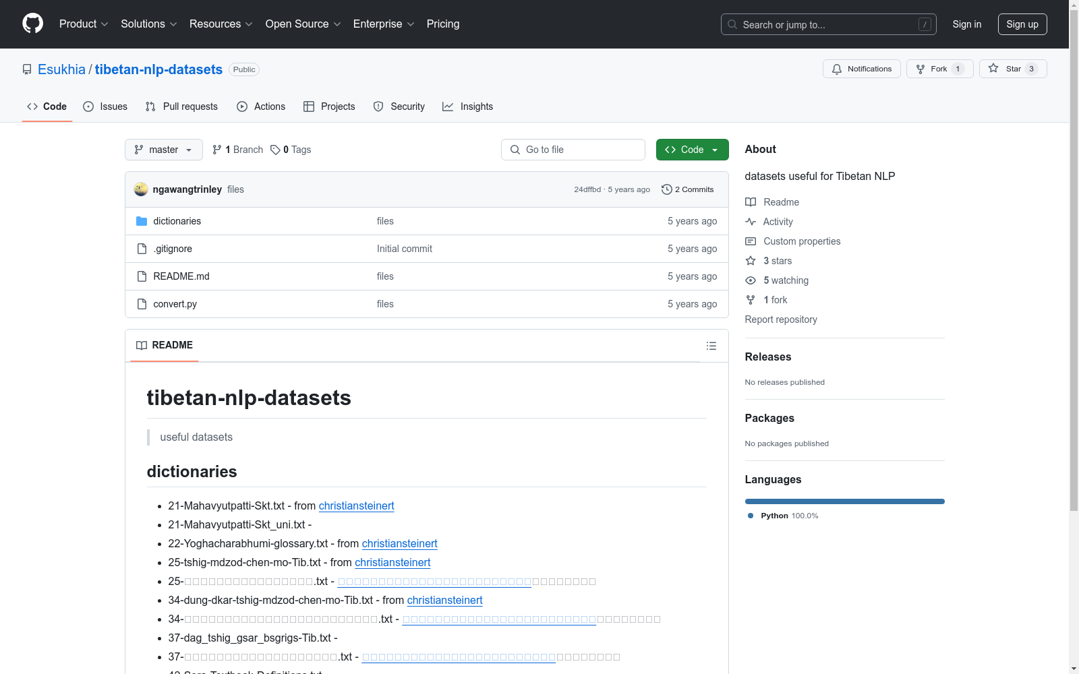1079x674 pixels.
Task: Click the Sign in link
Action: (x=967, y=24)
